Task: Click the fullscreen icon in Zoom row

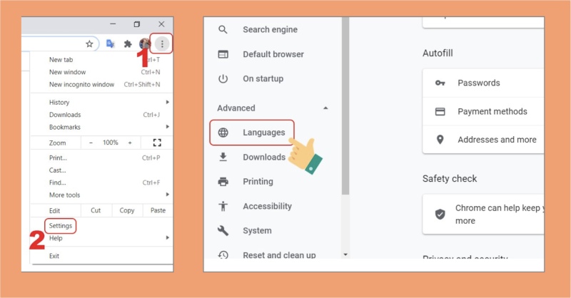Action: [x=158, y=143]
